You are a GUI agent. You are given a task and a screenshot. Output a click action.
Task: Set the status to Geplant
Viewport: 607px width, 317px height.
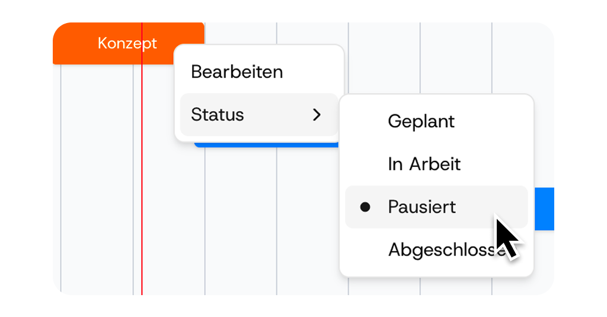tap(421, 121)
